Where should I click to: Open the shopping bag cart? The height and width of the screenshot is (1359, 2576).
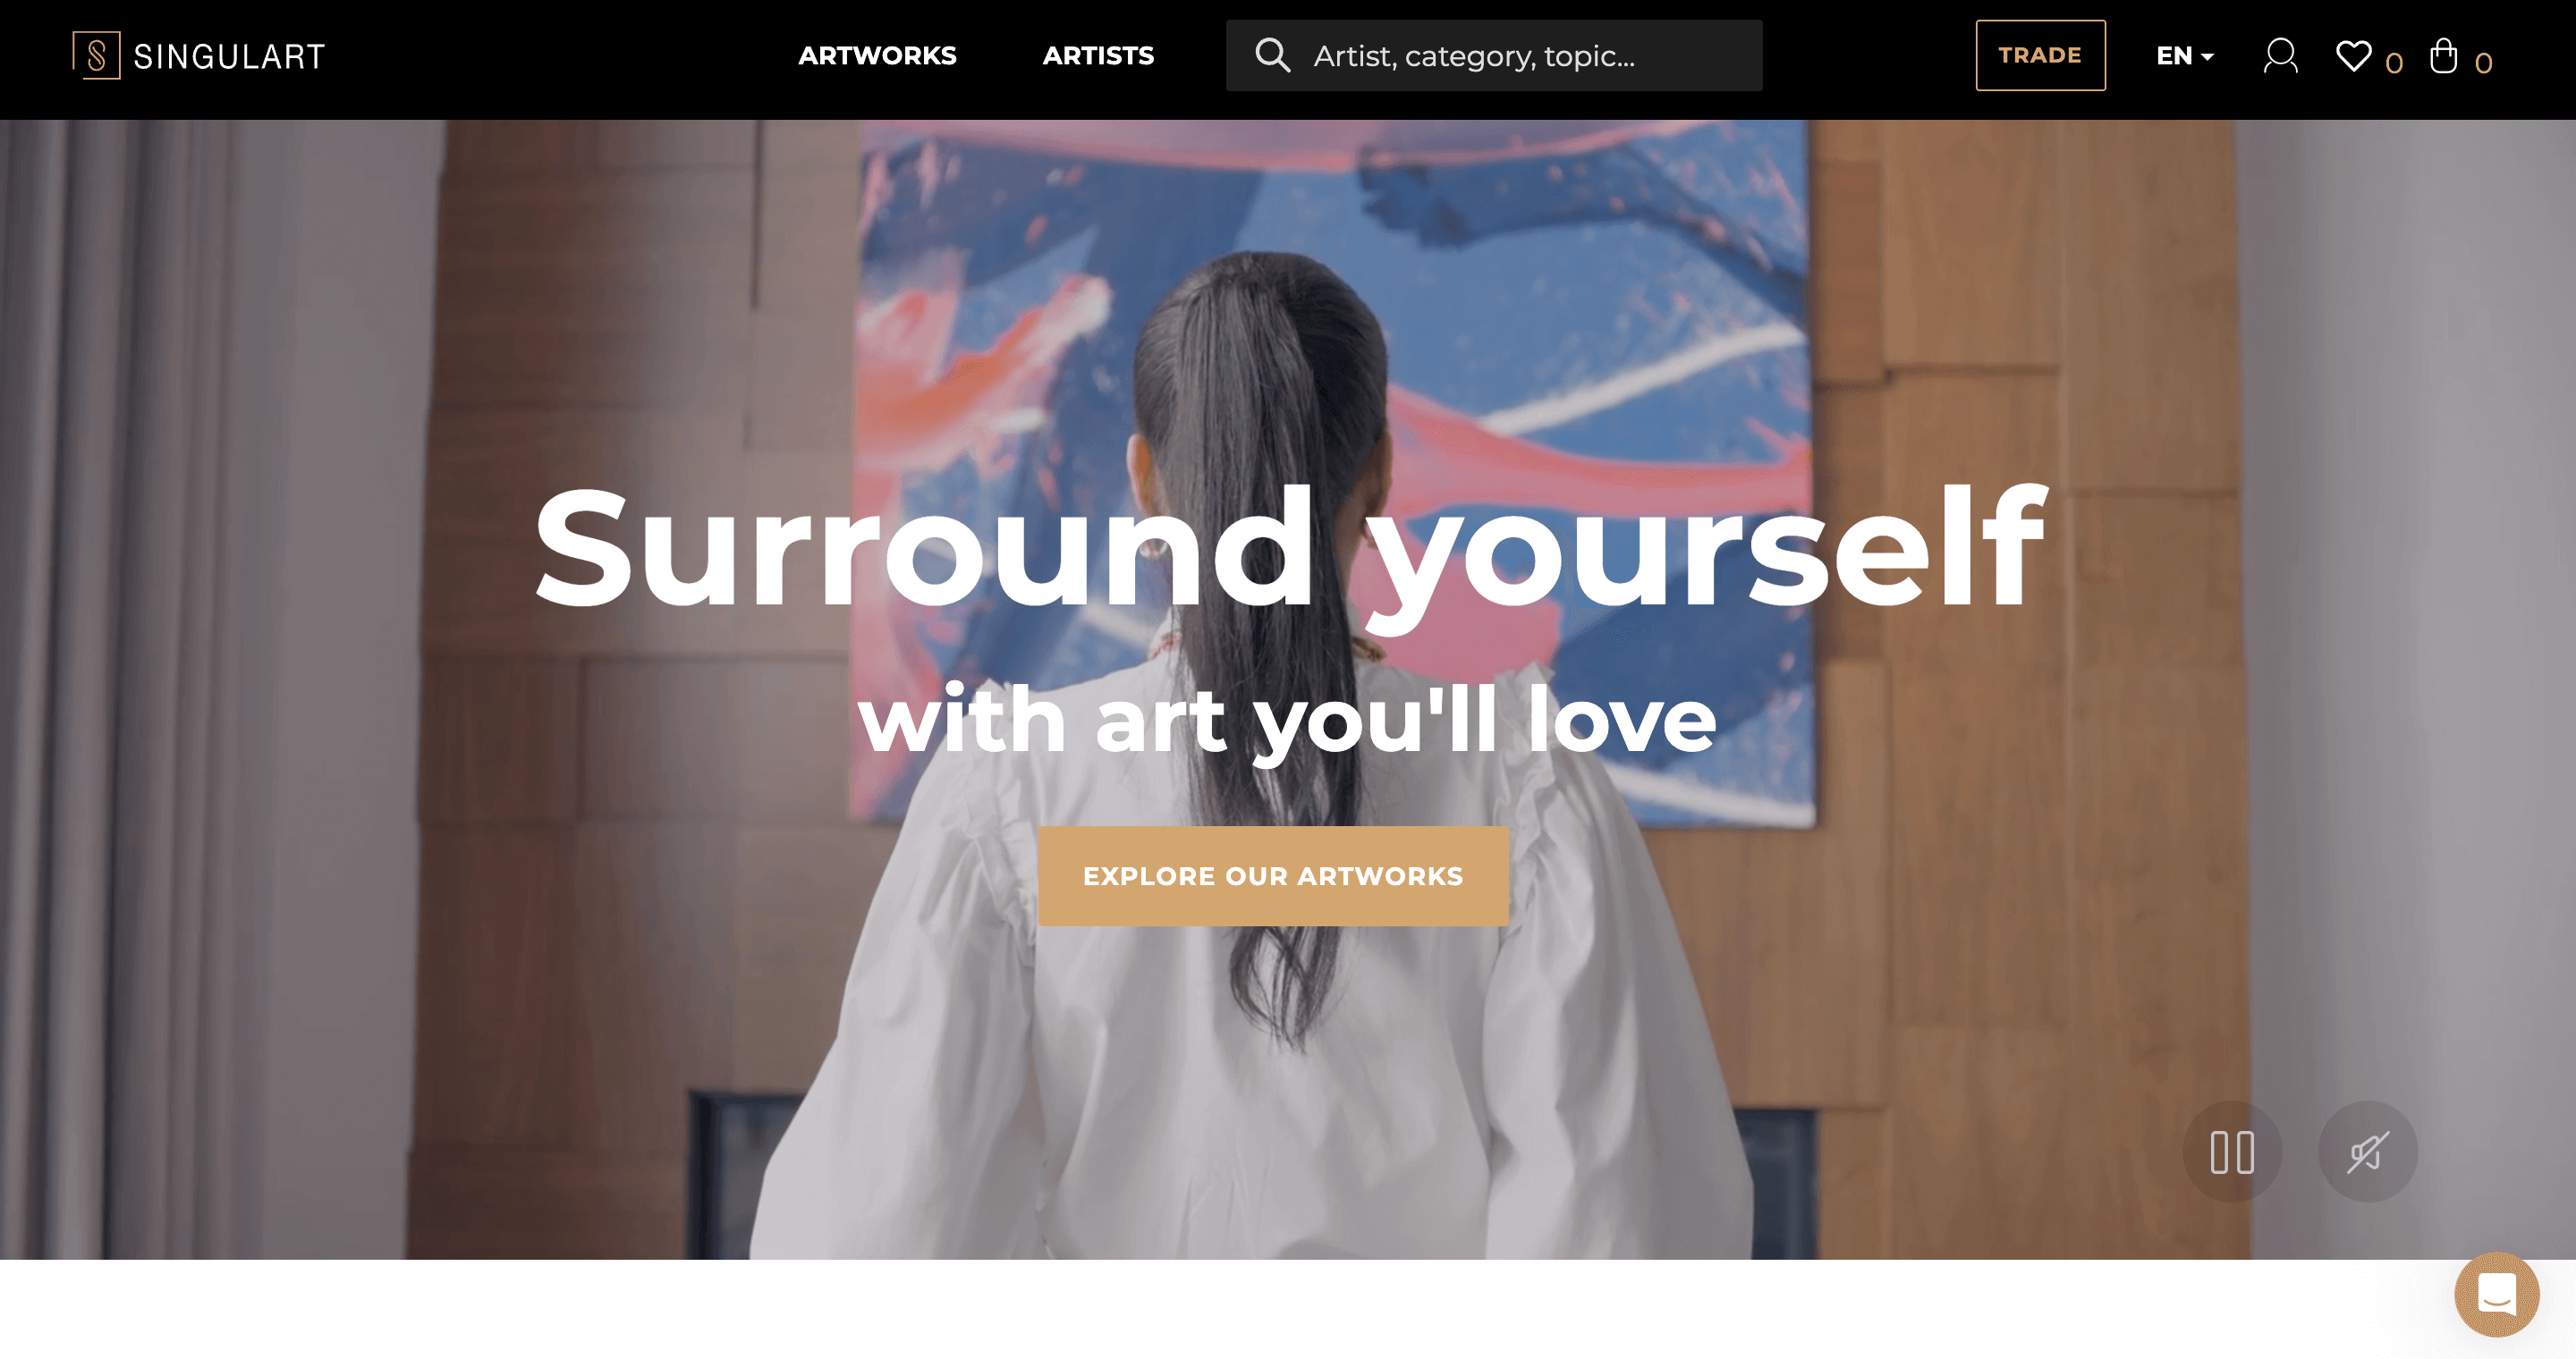point(2443,55)
